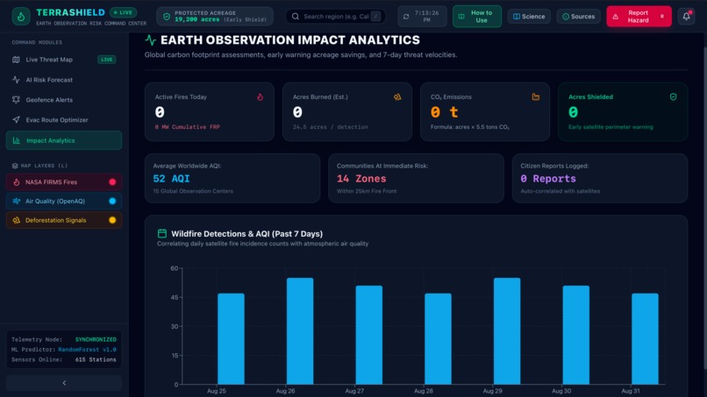Click the 52 AQI value

171,179
